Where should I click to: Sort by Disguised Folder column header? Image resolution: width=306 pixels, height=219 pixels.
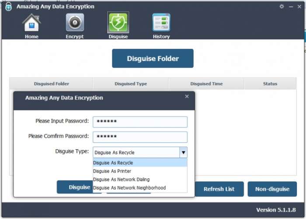51,84
